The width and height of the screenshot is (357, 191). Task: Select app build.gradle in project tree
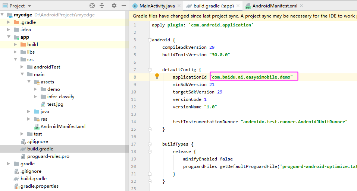pyautogui.click(x=40, y=149)
